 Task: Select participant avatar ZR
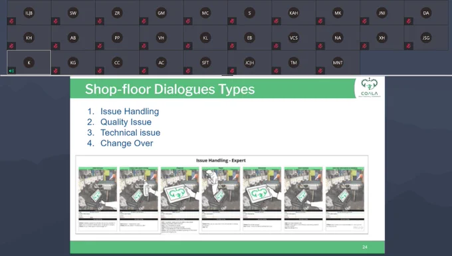tap(117, 13)
